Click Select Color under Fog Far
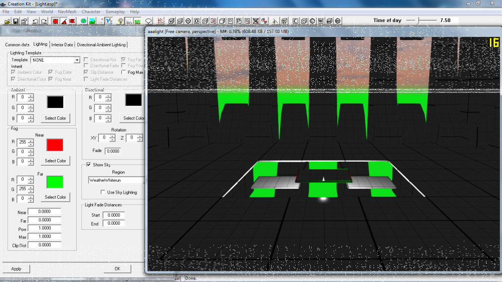 point(55,197)
